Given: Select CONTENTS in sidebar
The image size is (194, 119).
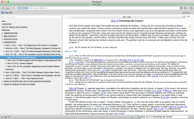Looking at the screenshot, I should tap(6, 24).
